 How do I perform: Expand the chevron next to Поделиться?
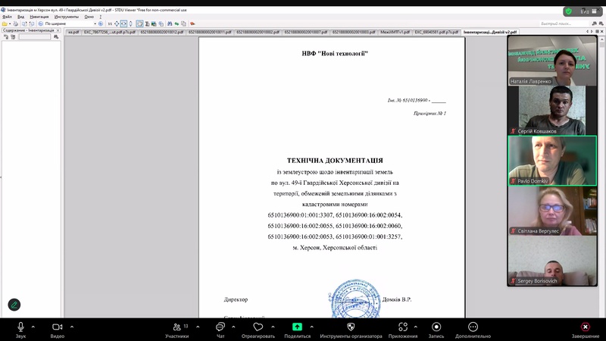pos(311,327)
